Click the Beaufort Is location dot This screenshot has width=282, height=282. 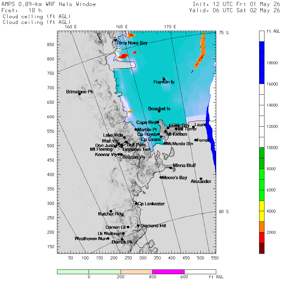click(x=159, y=111)
